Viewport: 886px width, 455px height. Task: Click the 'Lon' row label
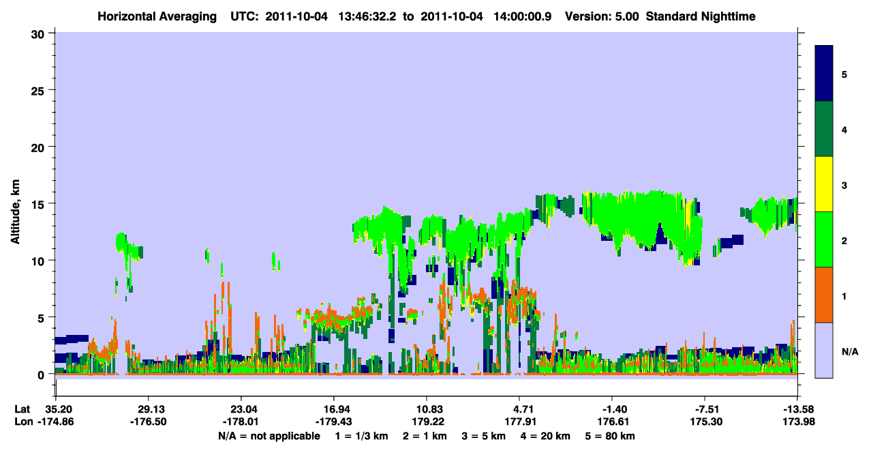click(23, 422)
